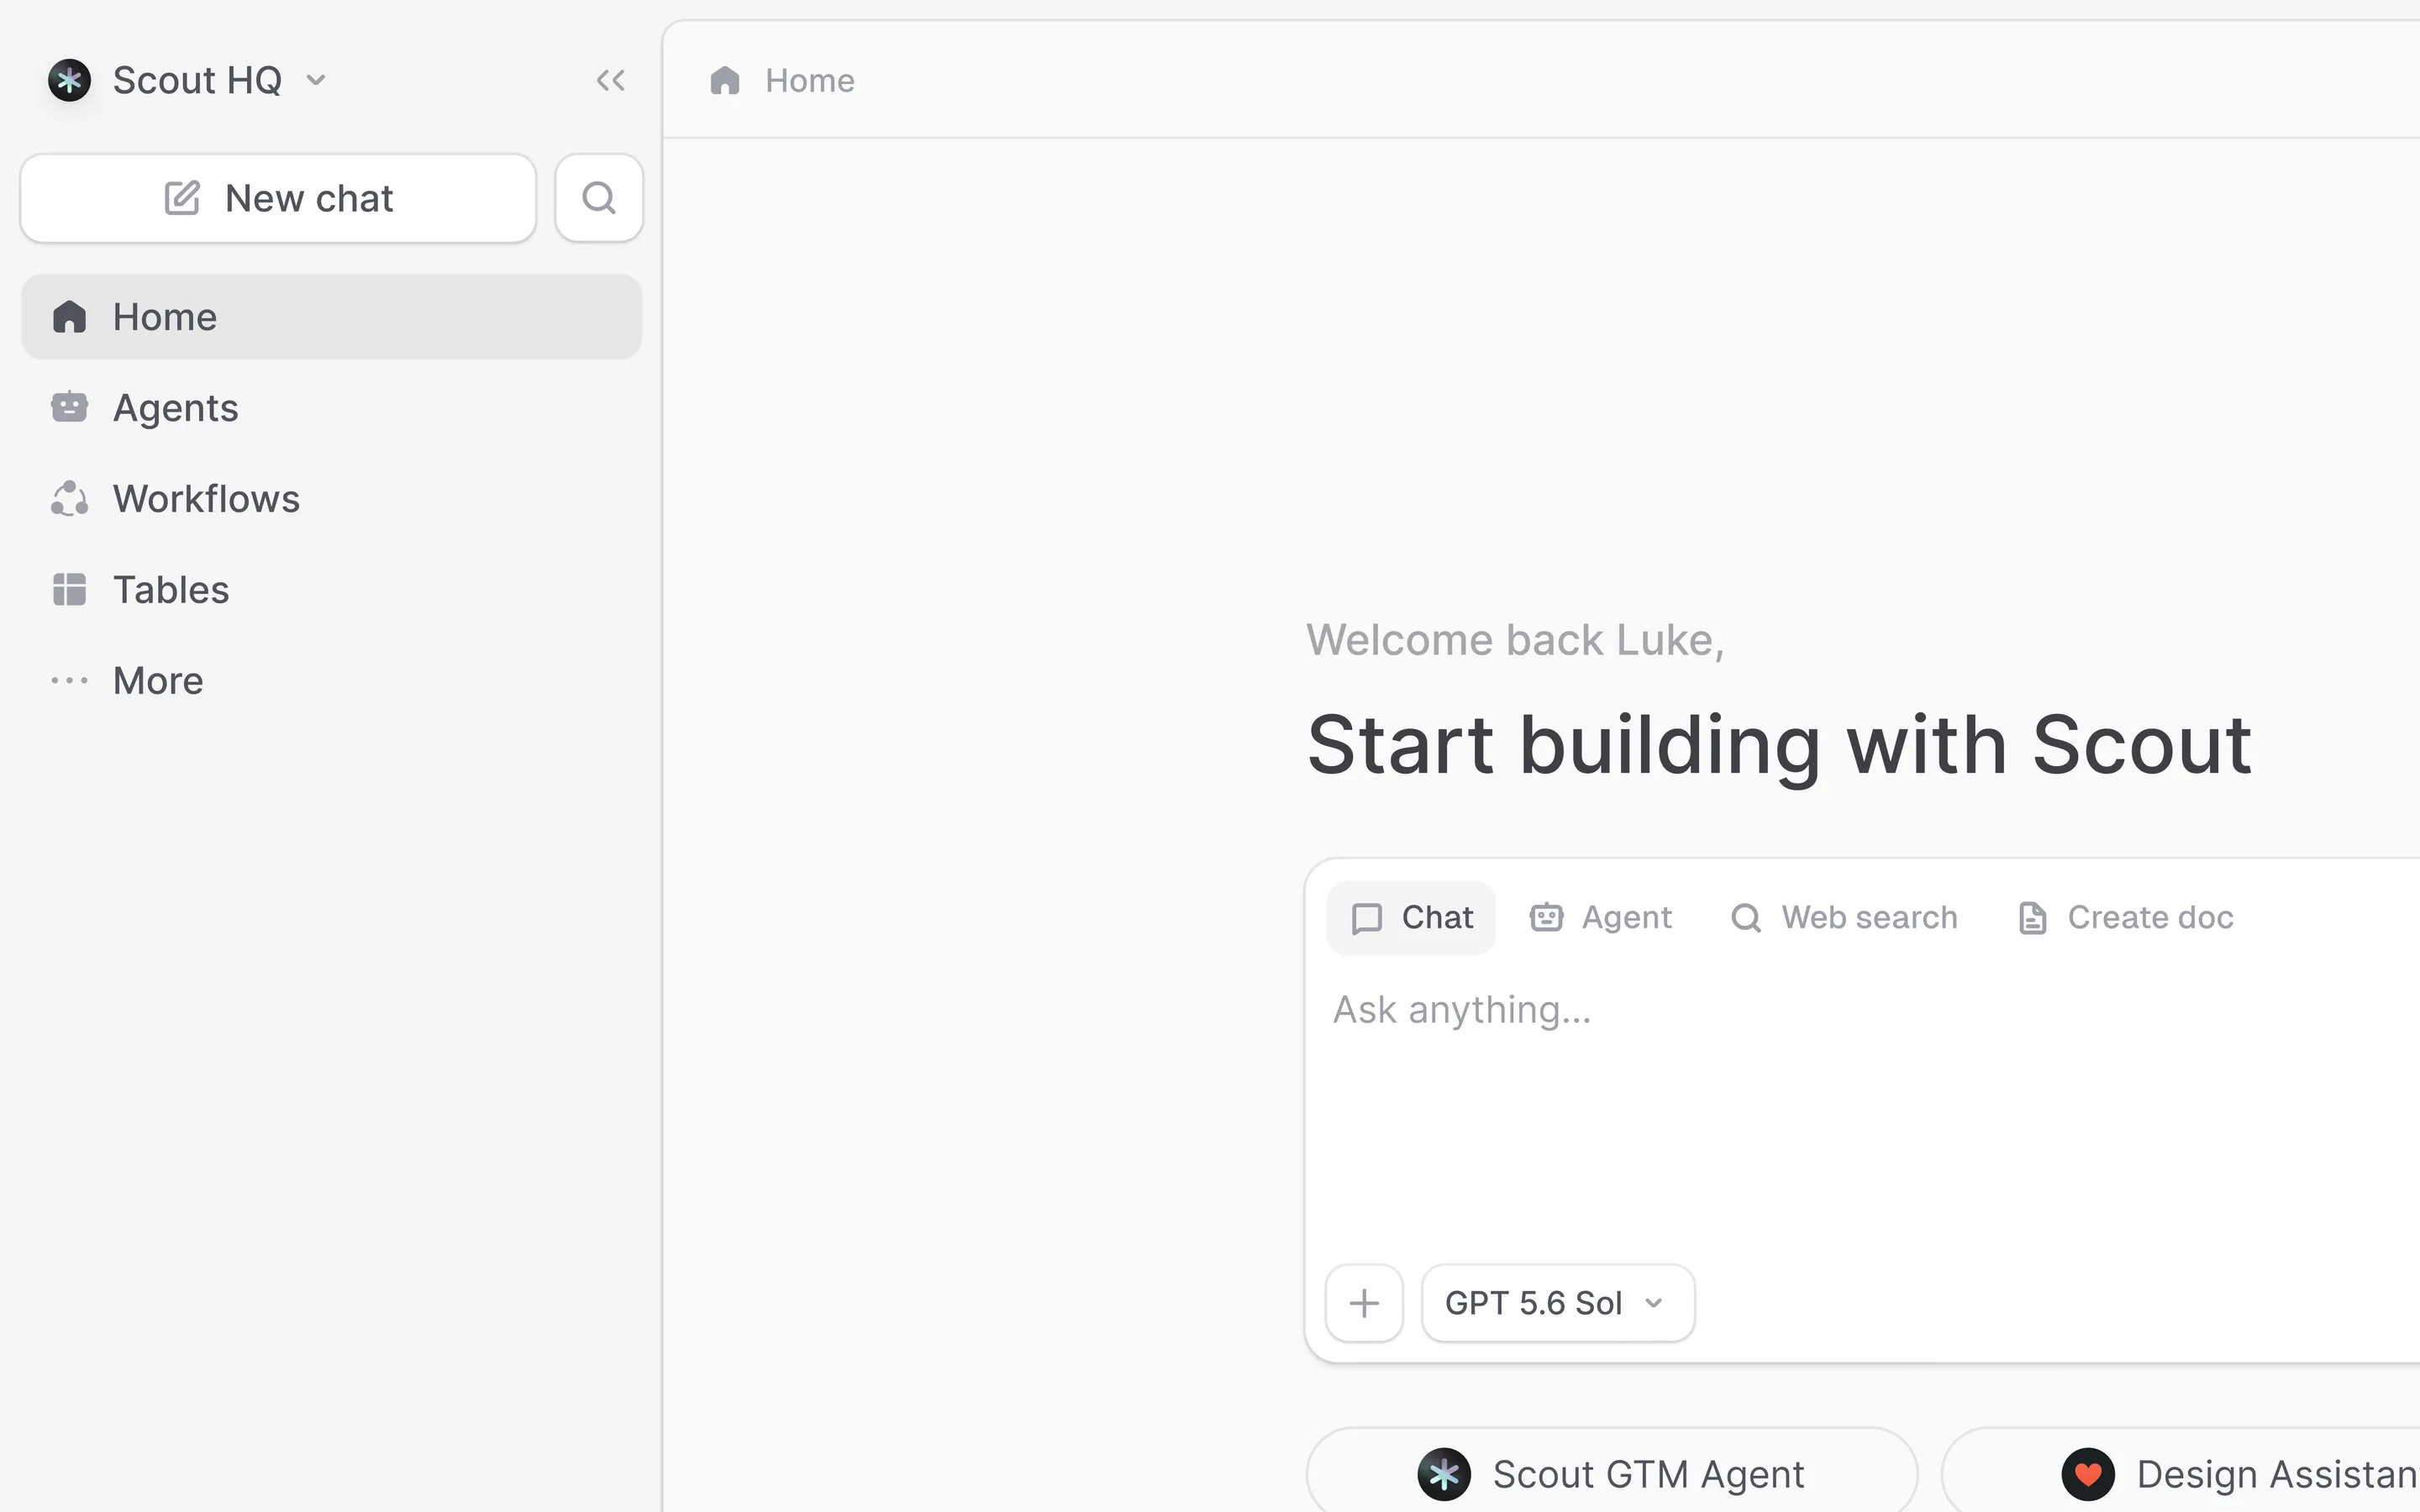Screen dimensions: 2420x1512
Task: Click the document icon in Create doc tab
Action: [2032, 918]
